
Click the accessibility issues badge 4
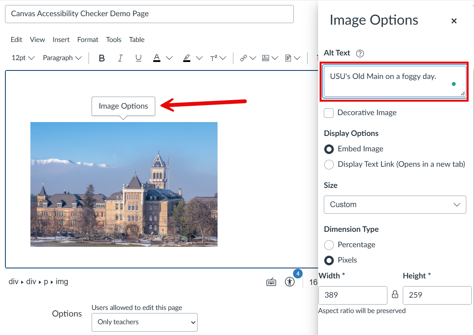[298, 274]
